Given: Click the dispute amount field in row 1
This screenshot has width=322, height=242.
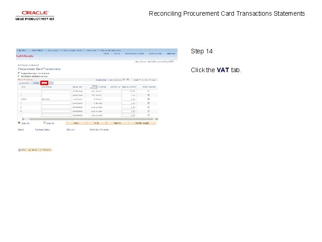Looking at the screenshot, I should [x=129, y=91].
